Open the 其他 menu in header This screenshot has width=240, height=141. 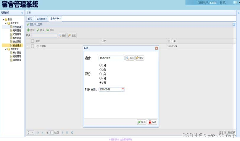tap(223, 2)
